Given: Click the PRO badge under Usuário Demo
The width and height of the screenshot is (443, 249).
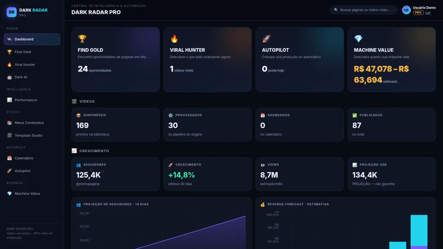Looking at the screenshot, I should click(x=418, y=12).
